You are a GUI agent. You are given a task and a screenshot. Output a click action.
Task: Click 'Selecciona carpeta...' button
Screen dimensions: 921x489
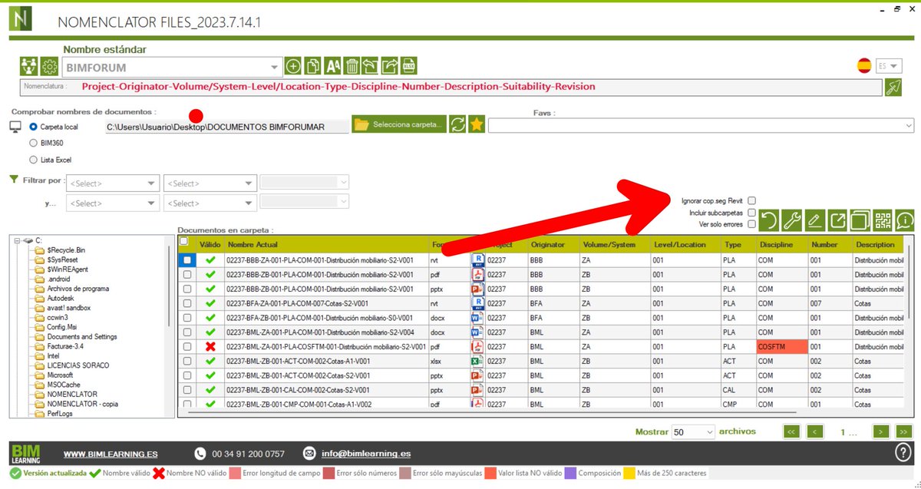pos(398,124)
